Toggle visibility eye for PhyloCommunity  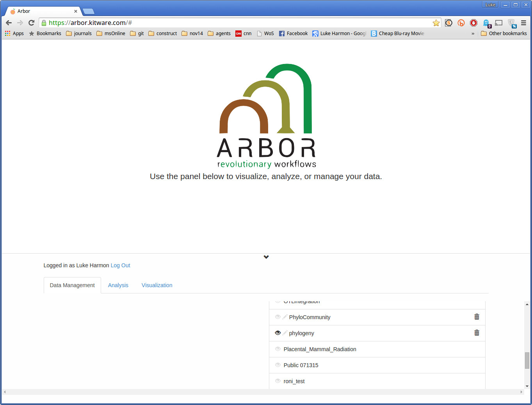(278, 317)
